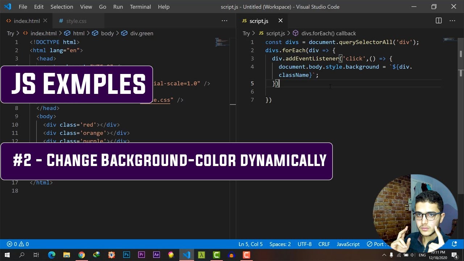This screenshot has height=261, width=464.
Task: Open Google Chrome from taskbar
Action: (x=82, y=255)
